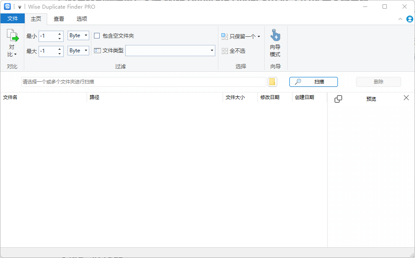Viewport: 415px width, 258px height.
Task: Enable the 包含空文件夹 checkbox
Action: tap(97, 36)
